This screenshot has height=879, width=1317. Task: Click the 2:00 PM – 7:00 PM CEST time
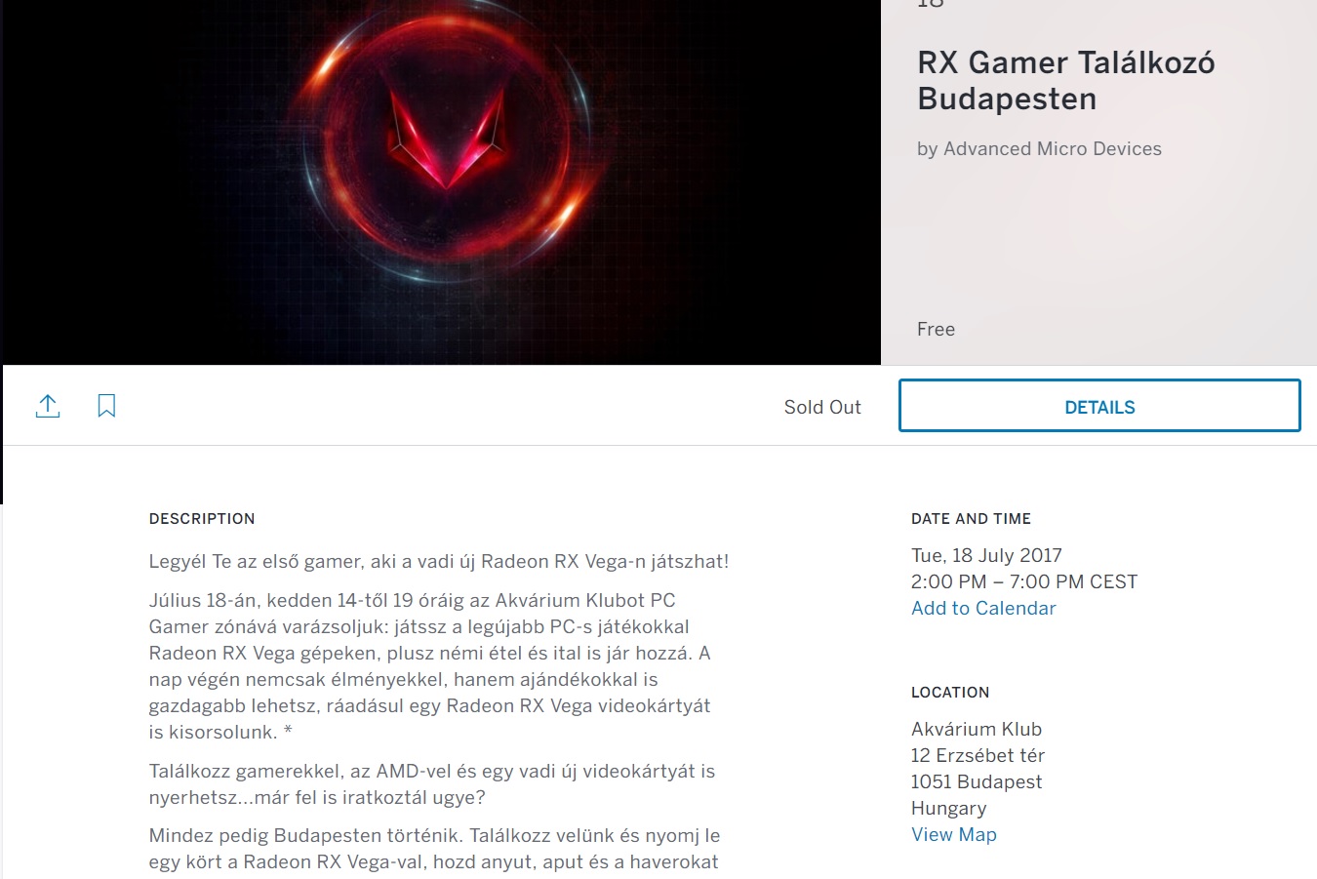(1024, 581)
